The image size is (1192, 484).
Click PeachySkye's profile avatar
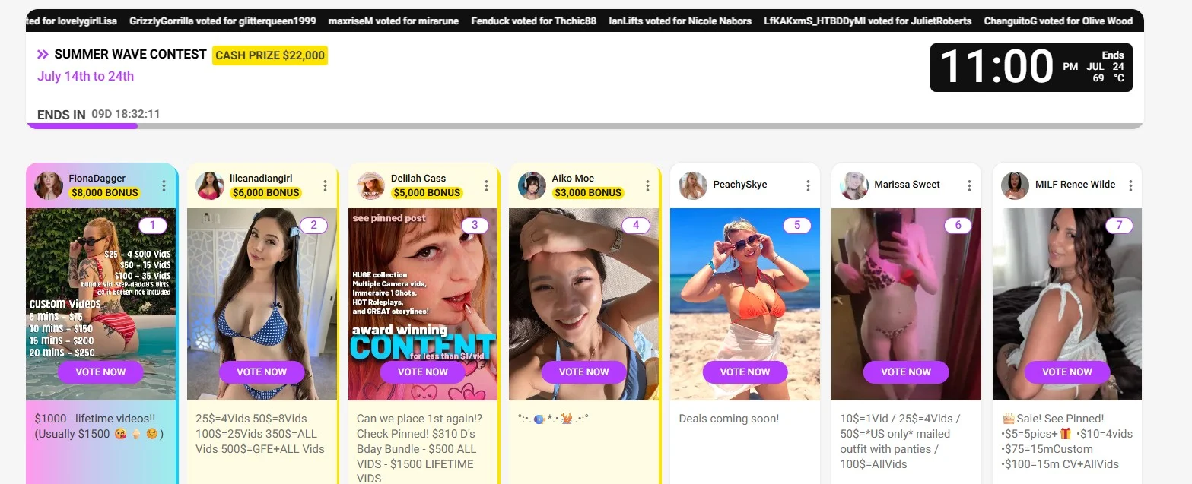click(693, 185)
